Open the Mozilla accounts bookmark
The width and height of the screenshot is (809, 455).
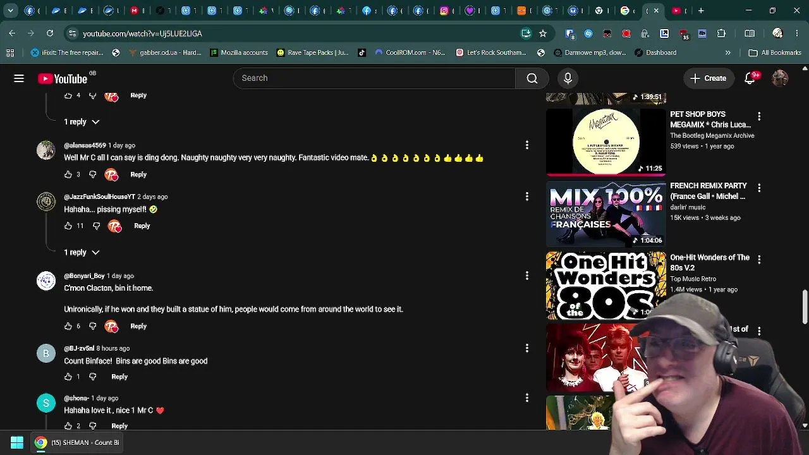[239, 52]
